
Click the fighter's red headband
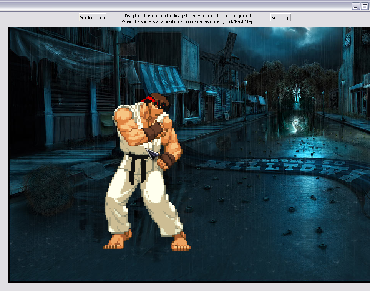(148, 100)
